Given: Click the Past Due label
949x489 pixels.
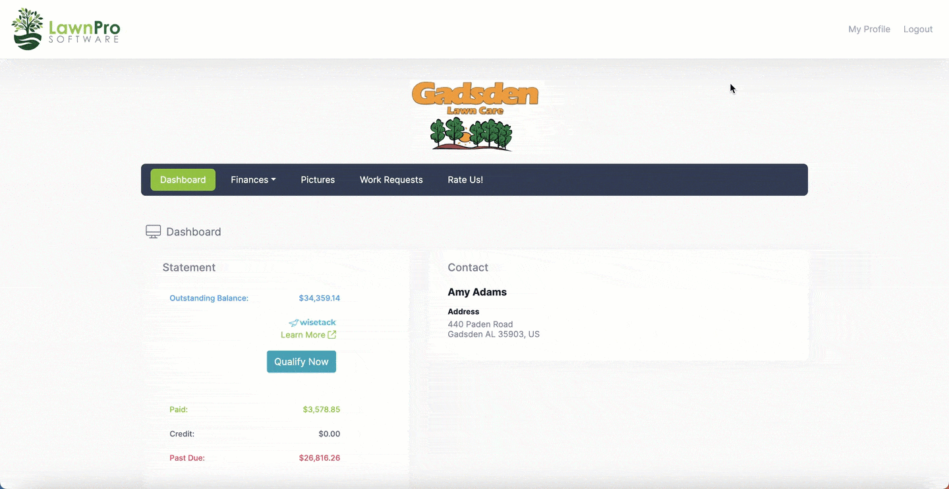Looking at the screenshot, I should (x=187, y=458).
